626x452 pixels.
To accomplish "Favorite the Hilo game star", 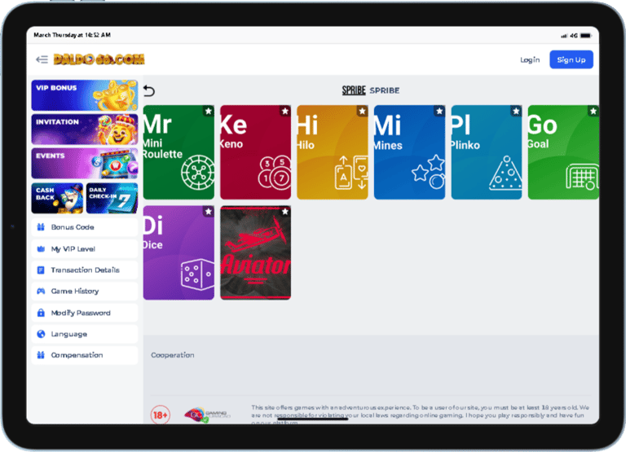I will [362, 112].
